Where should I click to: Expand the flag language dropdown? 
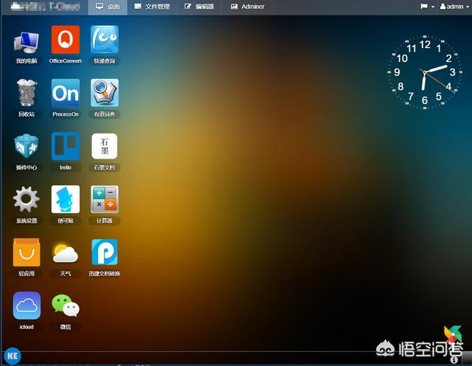(x=428, y=7)
